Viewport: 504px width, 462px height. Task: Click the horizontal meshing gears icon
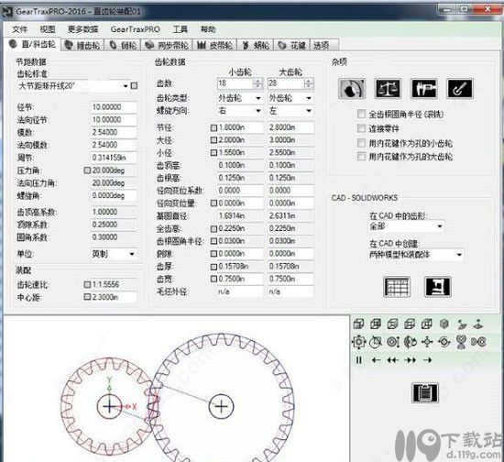478,342
